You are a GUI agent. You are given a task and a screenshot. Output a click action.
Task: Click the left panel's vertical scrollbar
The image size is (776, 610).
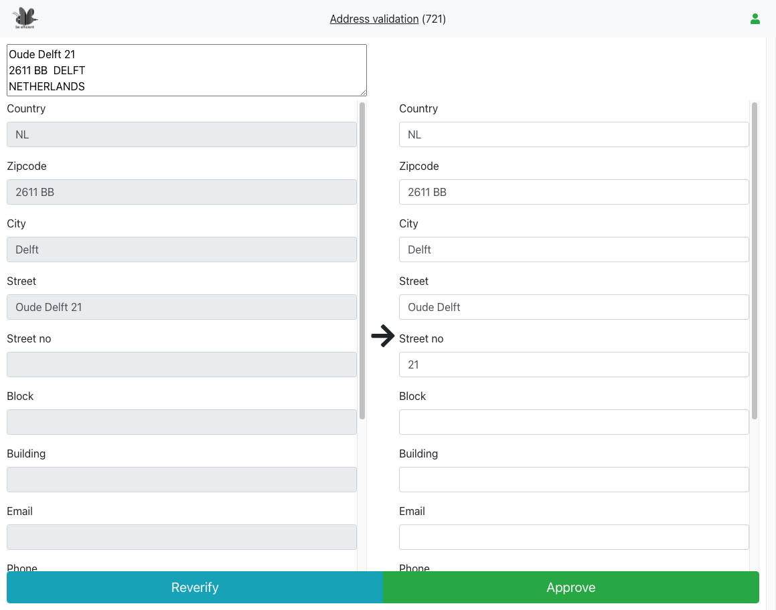click(362, 261)
